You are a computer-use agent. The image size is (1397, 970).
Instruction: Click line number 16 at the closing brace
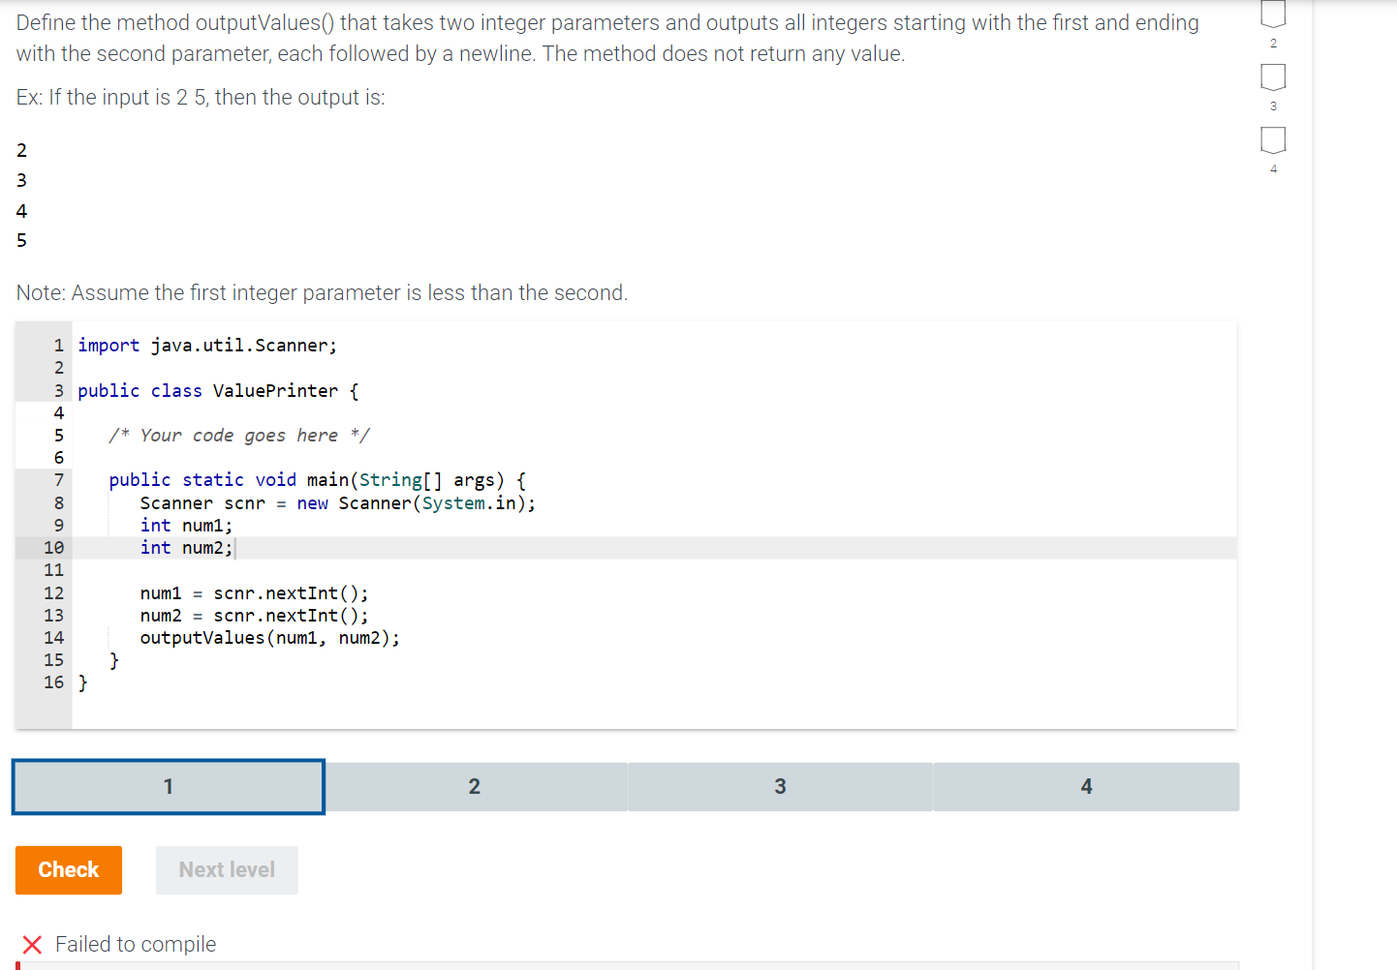[53, 682]
